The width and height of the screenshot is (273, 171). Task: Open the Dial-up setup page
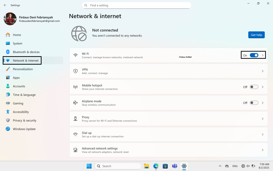point(263,134)
